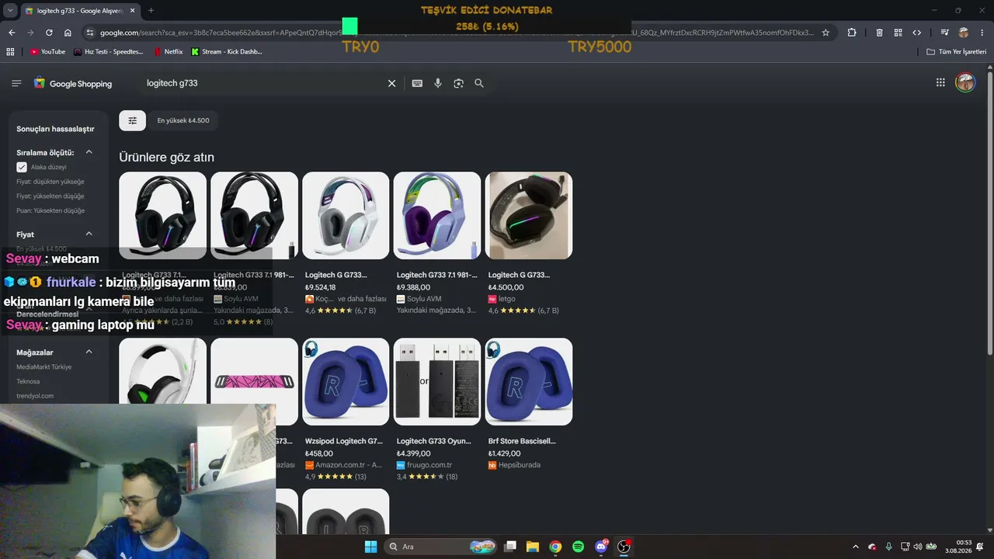Open the Chrome extensions menu

pos(852,33)
